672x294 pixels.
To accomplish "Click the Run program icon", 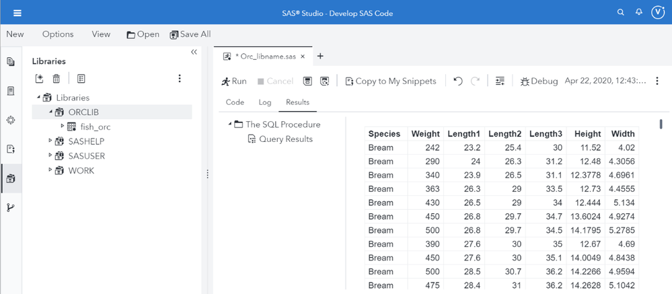I will pyautogui.click(x=234, y=81).
